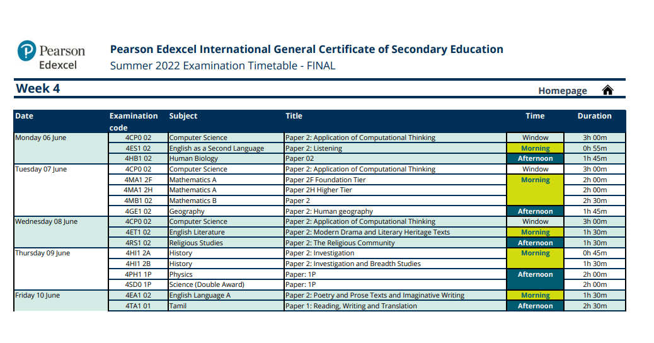Screen dimensions: 654x343
Task: Click the Time column header
Action: [535, 116]
